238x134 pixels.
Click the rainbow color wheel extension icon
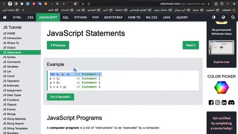pyautogui.click(x=58, y=4)
